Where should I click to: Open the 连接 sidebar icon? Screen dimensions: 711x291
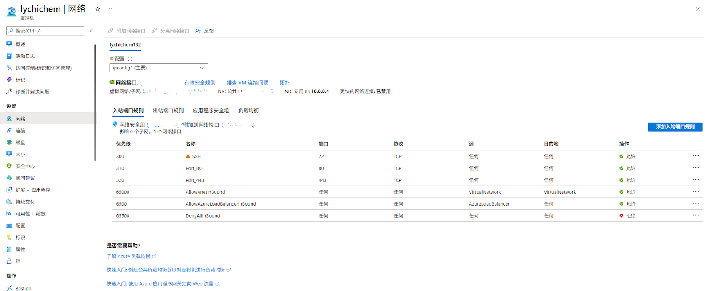pos(9,131)
